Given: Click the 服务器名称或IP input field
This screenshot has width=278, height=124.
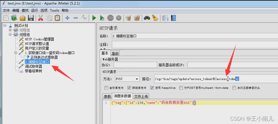Looking at the screenshot, I should pyautogui.click(x=232, y=65).
